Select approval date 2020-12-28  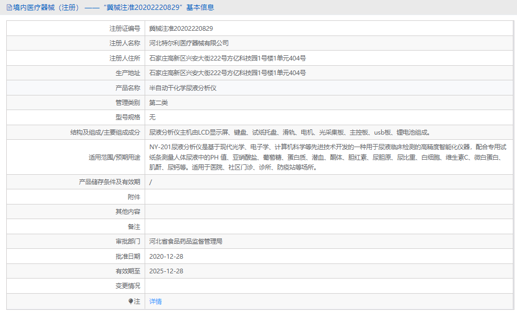click(x=166, y=256)
